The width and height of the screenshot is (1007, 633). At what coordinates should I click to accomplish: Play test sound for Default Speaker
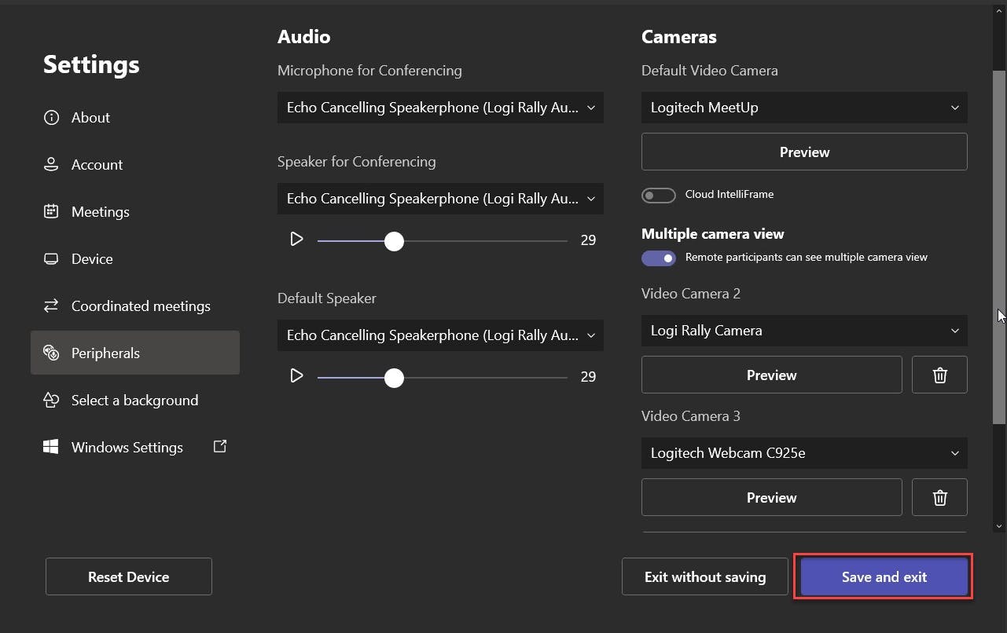[296, 376]
